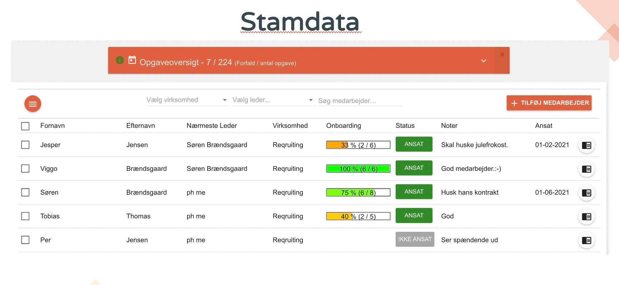The image size is (619, 285).
Task: Click the calendar icon in Opgaveoversigt banner
Action: (x=132, y=59)
